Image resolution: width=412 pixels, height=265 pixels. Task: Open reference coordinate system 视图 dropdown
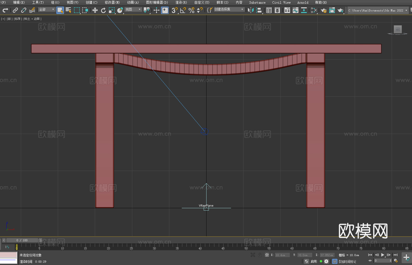[133, 9]
